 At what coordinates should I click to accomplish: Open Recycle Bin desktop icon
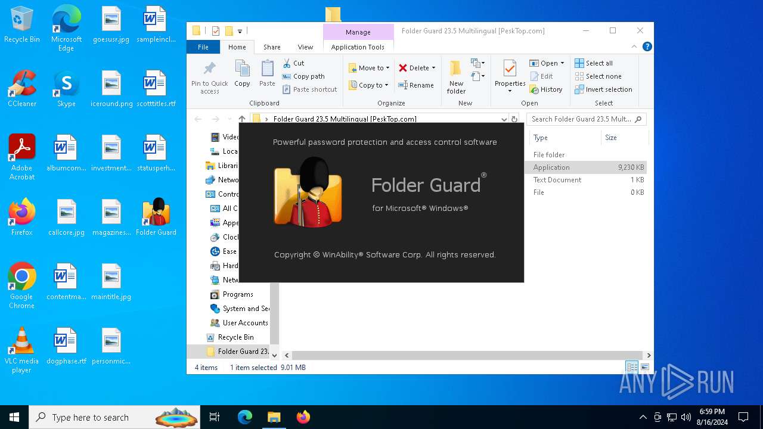pyautogui.click(x=22, y=25)
